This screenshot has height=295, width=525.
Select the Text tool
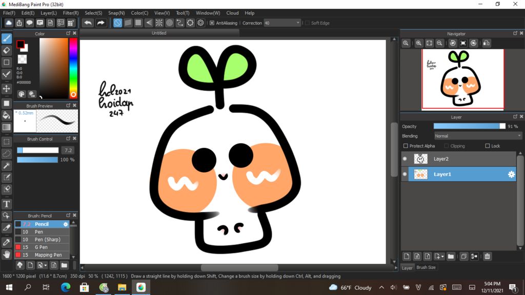(7, 204)
